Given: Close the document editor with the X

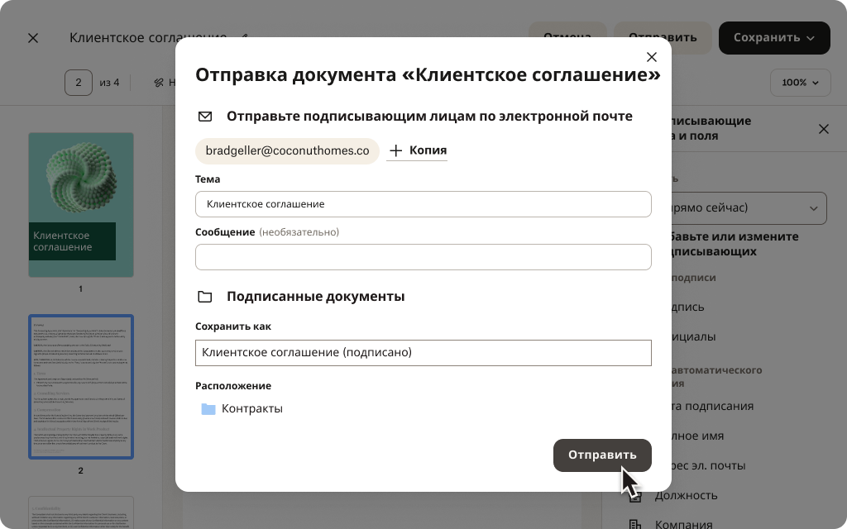Looking at the screenshot, I should tap(33, 38).
